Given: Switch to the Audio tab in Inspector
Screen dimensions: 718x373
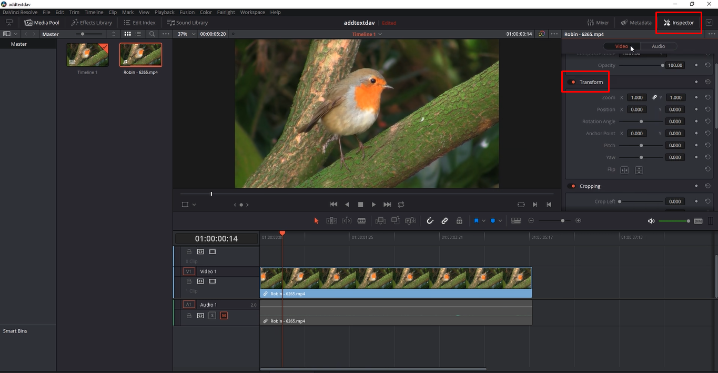Looking at the screenshot, I should click(x=658, y=46).
